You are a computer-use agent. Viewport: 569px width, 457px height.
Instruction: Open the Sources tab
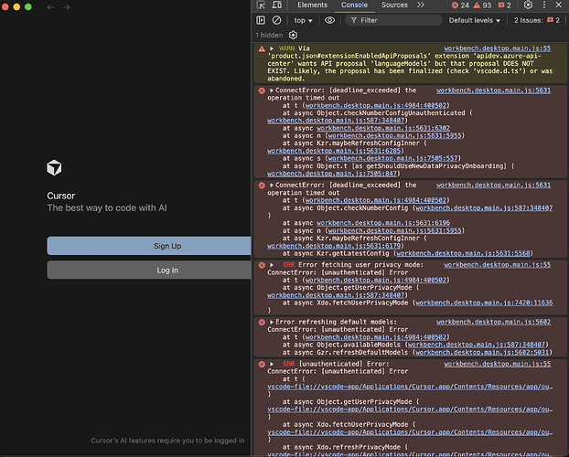[394, 5]
